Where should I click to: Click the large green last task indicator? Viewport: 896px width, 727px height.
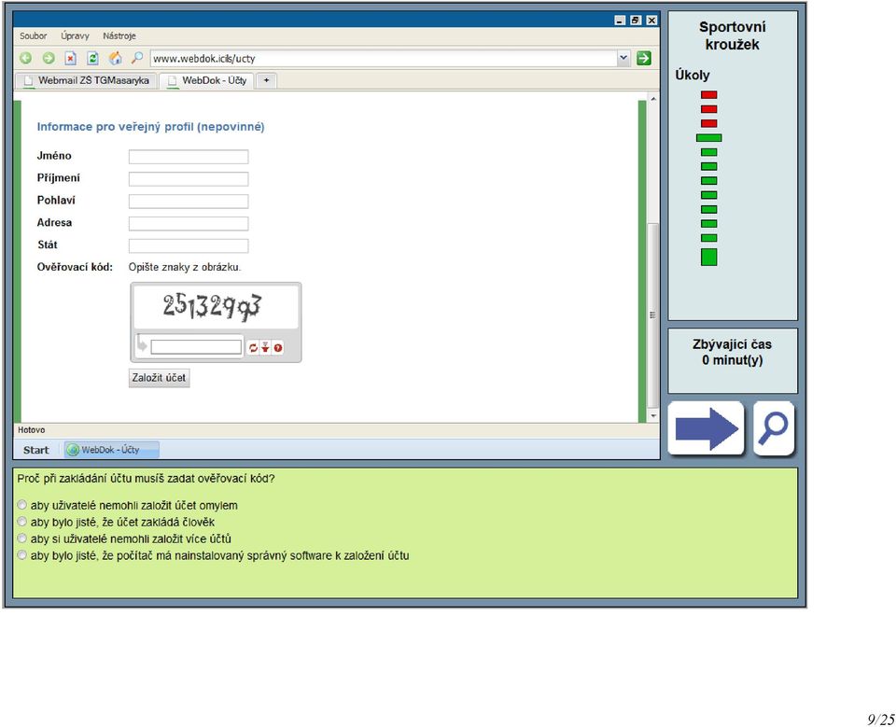pos(709,258)
